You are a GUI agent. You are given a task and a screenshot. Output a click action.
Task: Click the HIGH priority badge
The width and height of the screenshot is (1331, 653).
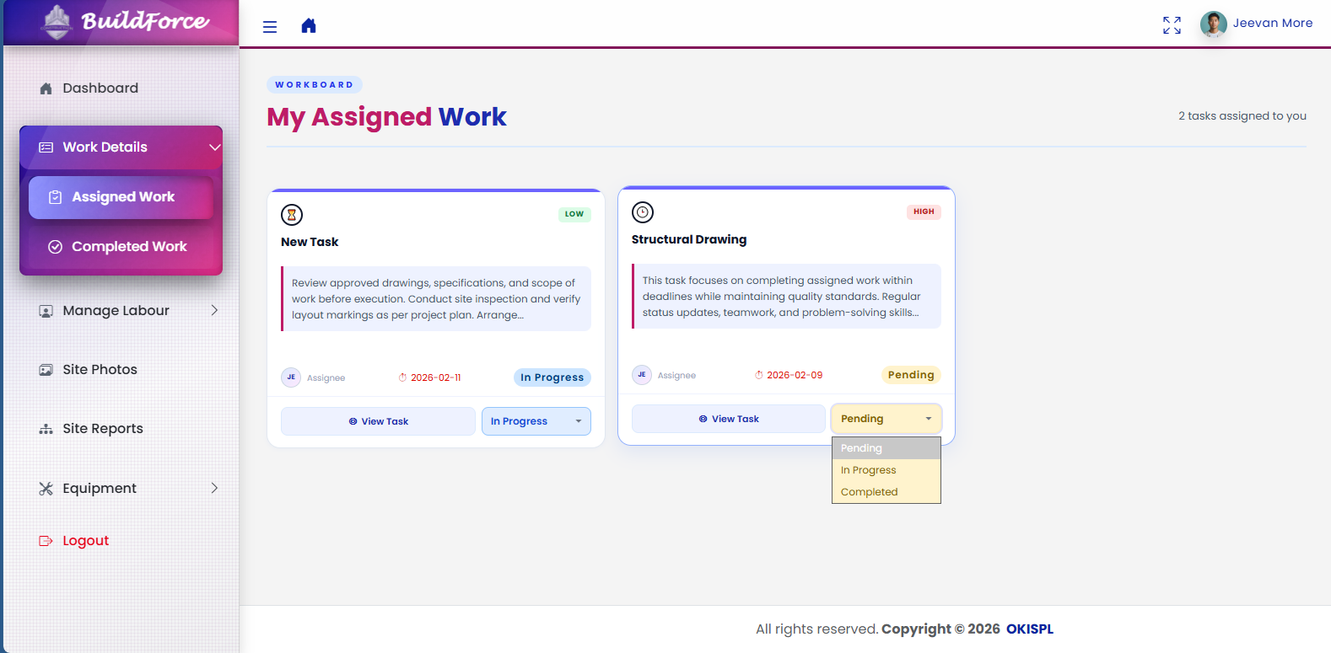point(924,211)
